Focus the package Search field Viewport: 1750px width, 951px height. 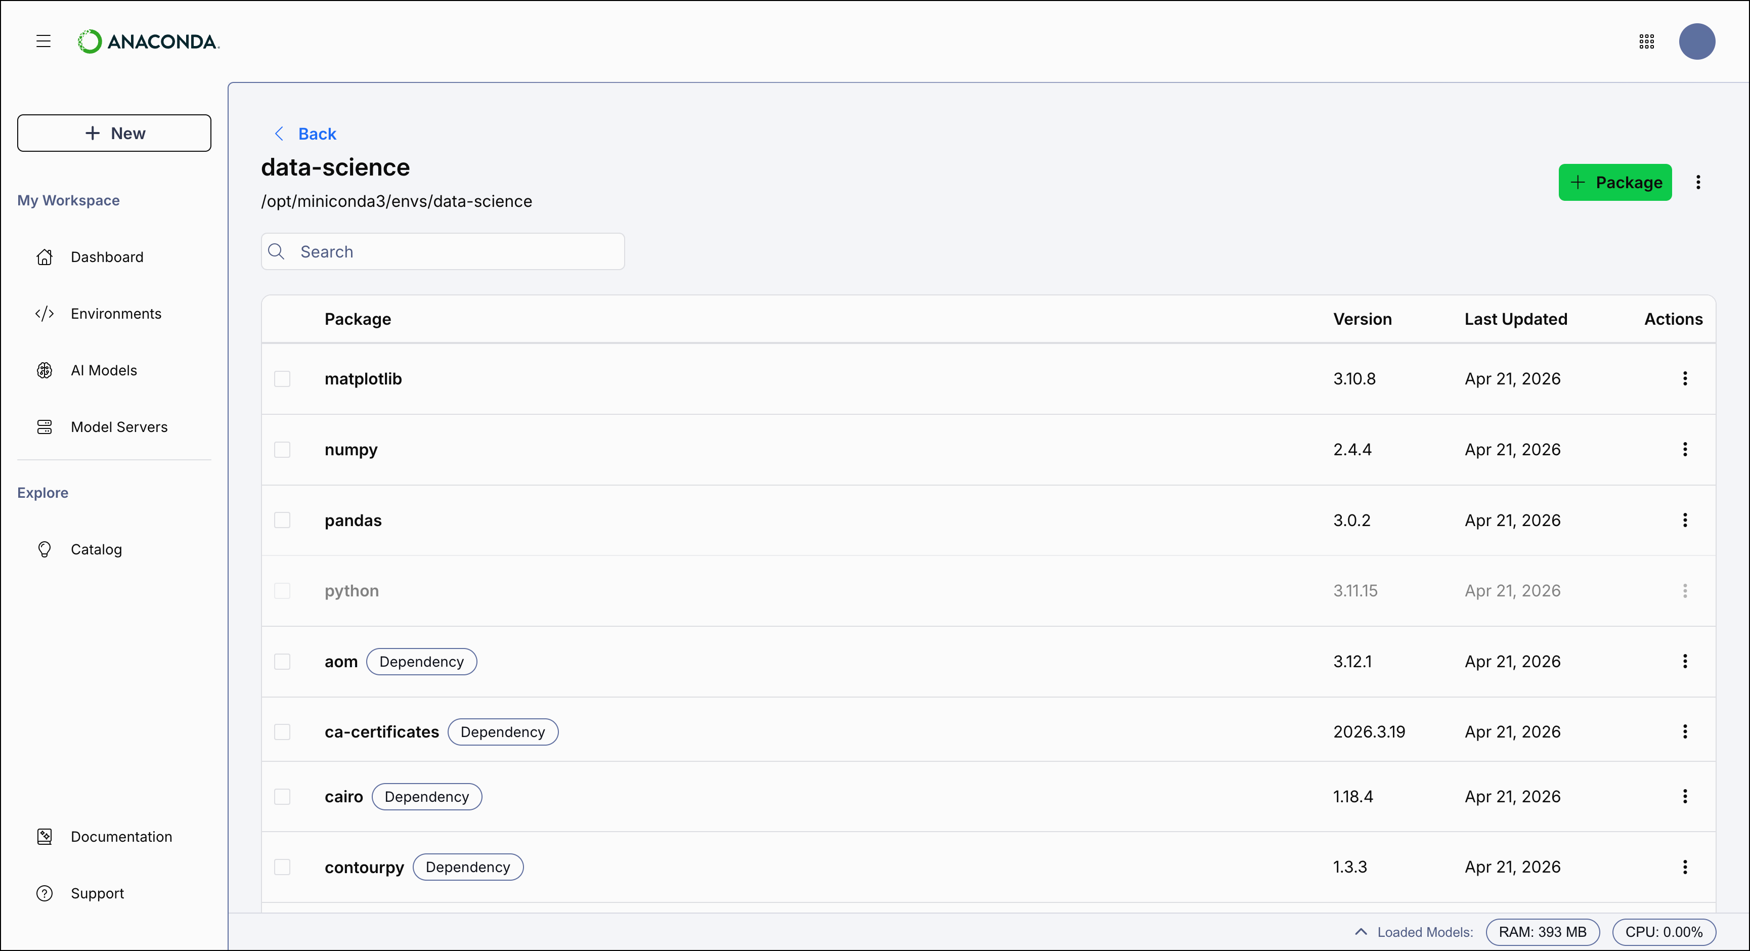coord(443,251)
